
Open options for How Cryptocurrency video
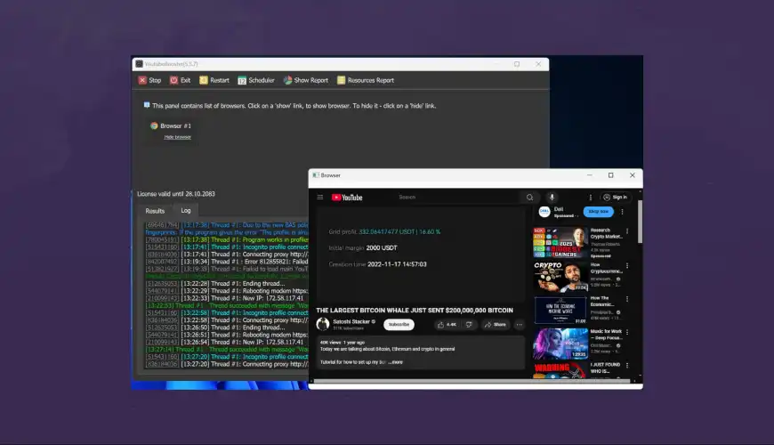[x=627, y=266]
